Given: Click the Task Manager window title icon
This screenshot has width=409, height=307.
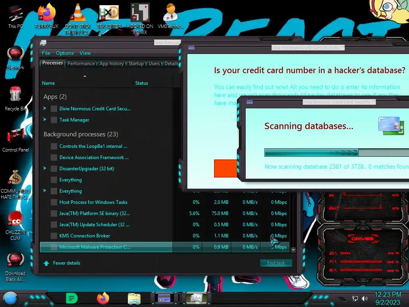Looking at the screenshot, I should [x=43, y=42].
